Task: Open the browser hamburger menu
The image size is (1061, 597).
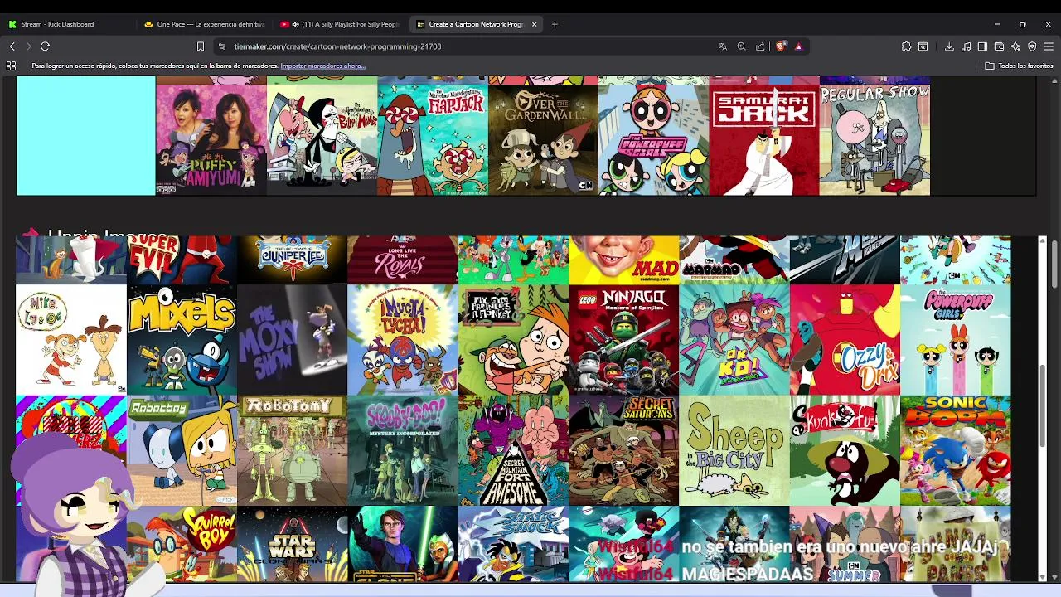Action: click(1049, 46)
